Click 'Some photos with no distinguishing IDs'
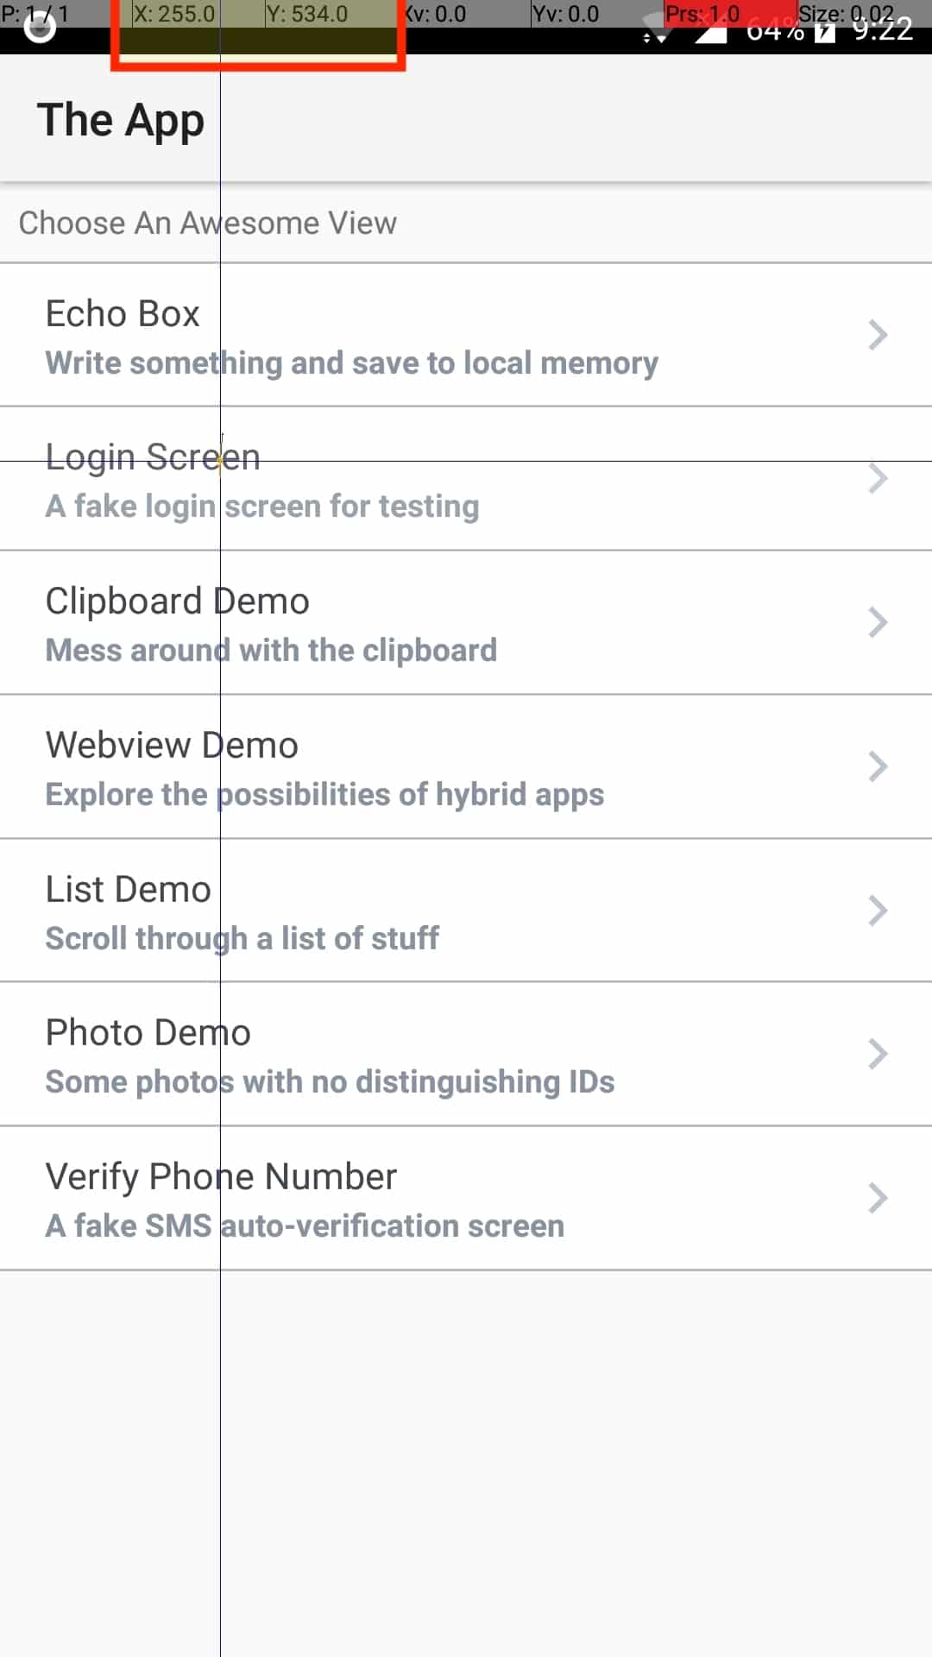The image size is (932, 1657). pos(330,1082)
